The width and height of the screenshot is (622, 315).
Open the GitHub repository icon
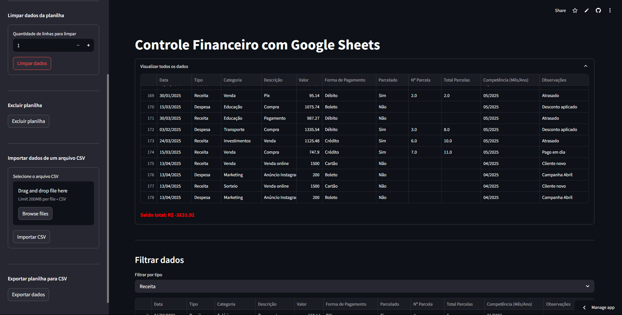598,10
